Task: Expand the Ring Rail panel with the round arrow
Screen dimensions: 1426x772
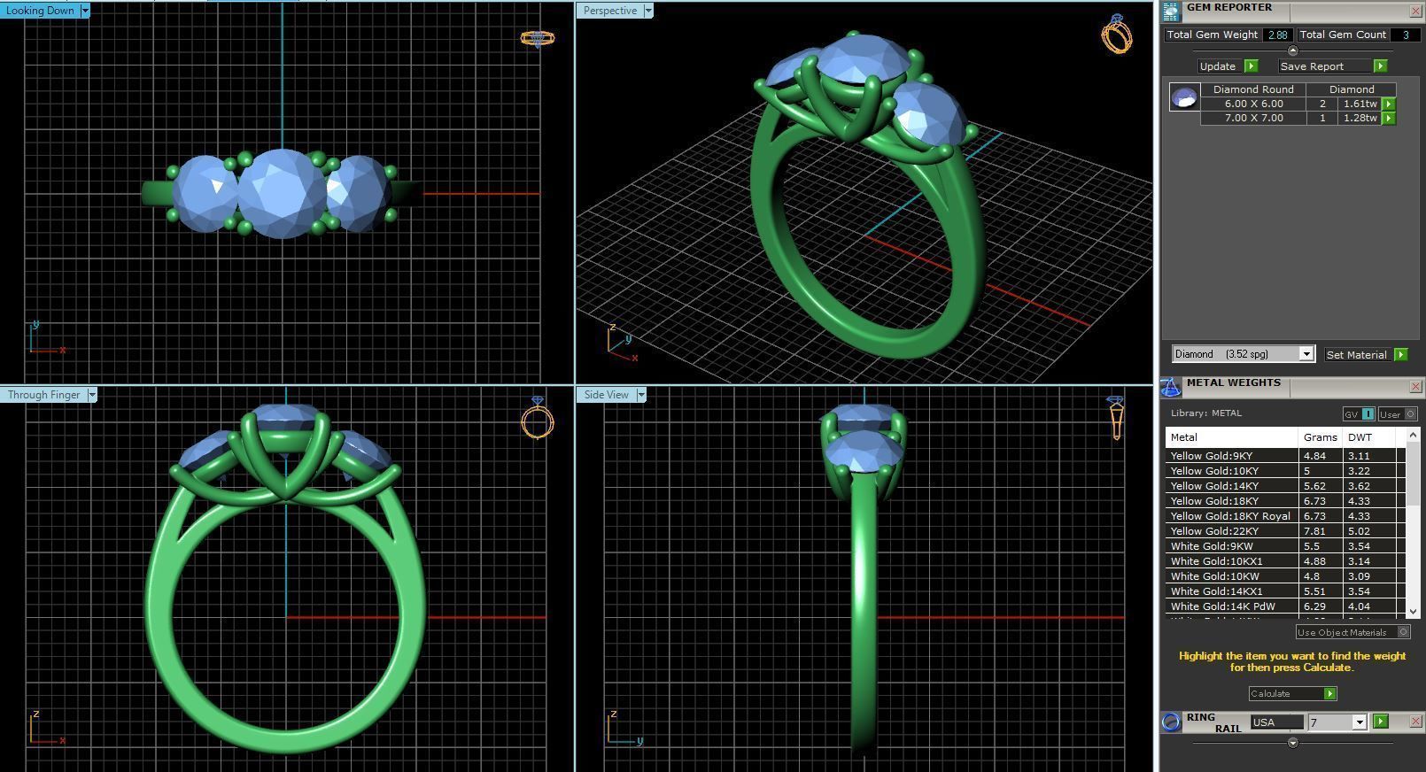Action: pyautogui.click(x=1292, y=743)
